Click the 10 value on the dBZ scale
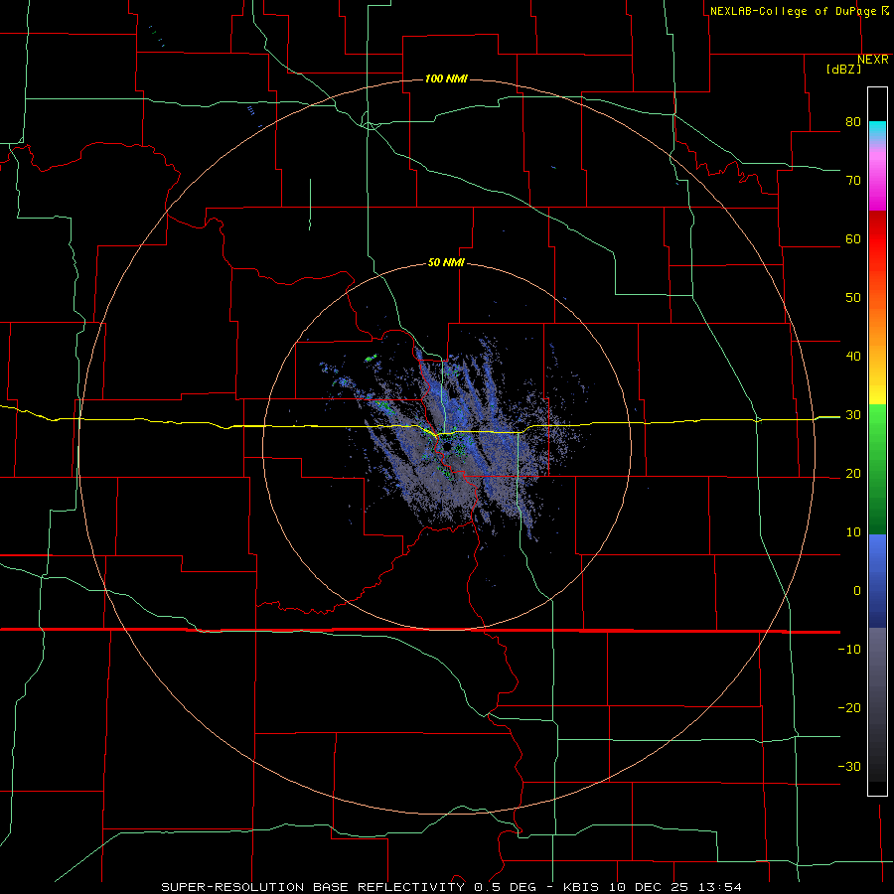The image size is (894, 894). point(853,532)
